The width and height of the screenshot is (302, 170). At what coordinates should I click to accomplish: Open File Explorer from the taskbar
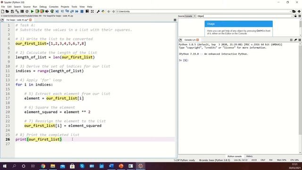click(x=53, y=166)
